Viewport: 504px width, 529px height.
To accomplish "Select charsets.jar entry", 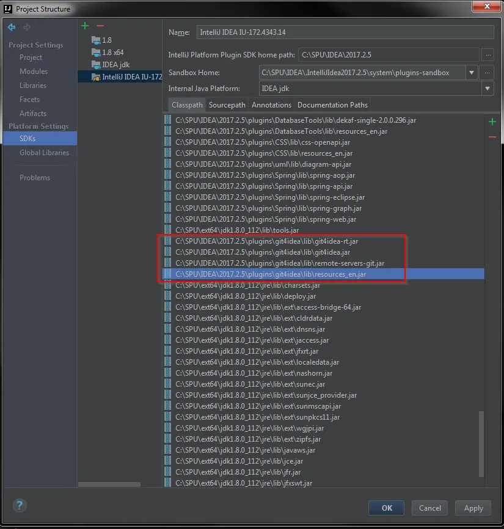I will click(x=324, y=285).
